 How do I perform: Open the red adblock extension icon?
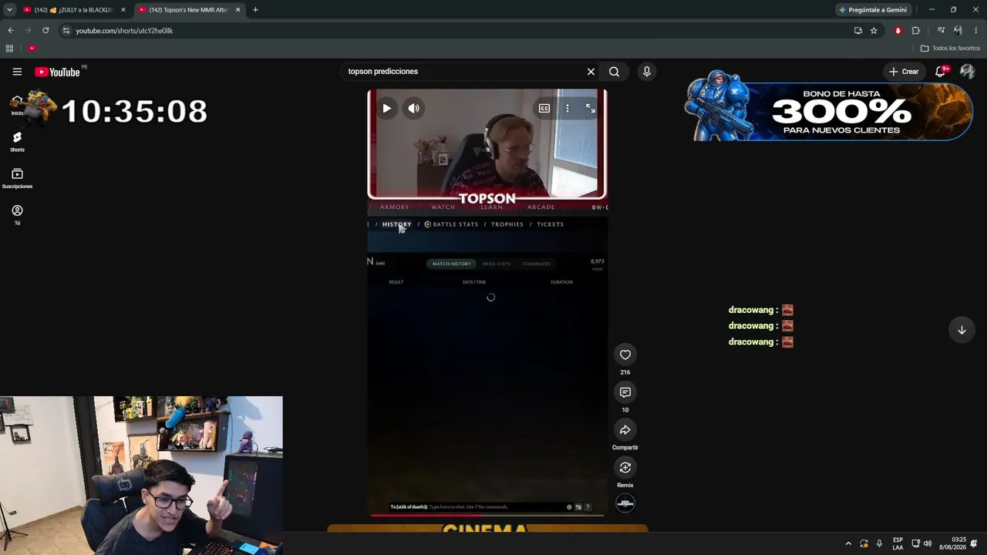[x=898, y=31]
